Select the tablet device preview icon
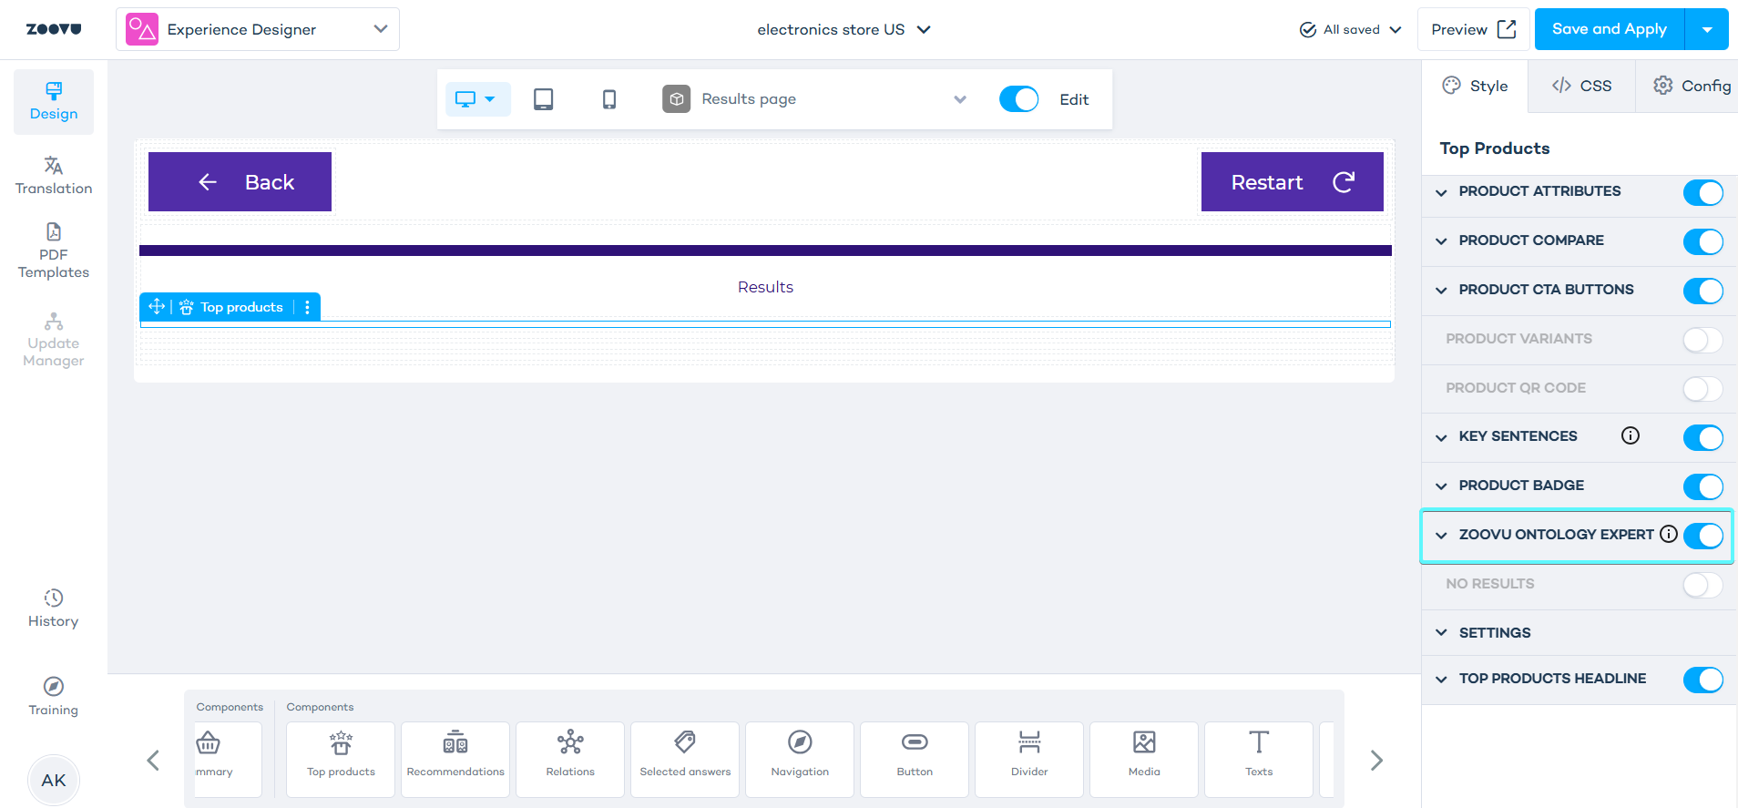This screenshot has height=808, width=1738. pyautogui.click(x=543, y=99)
